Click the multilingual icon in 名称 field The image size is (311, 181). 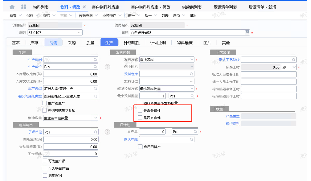pos(247,32)
